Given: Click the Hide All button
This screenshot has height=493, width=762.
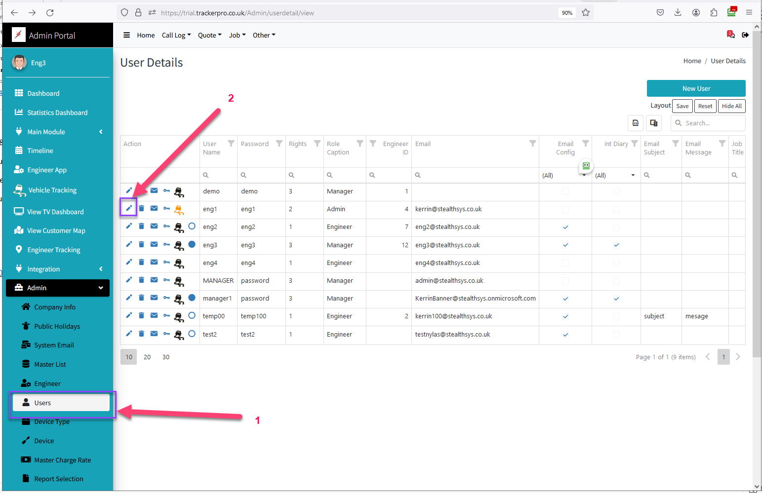Looking at the screenshot, I should click(731, 106).
